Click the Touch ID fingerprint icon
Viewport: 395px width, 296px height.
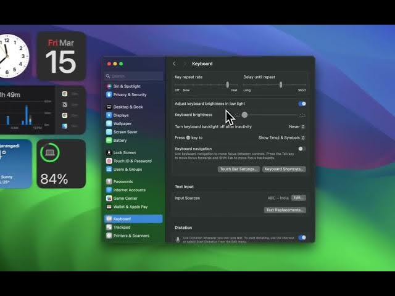tap(109, 161)
